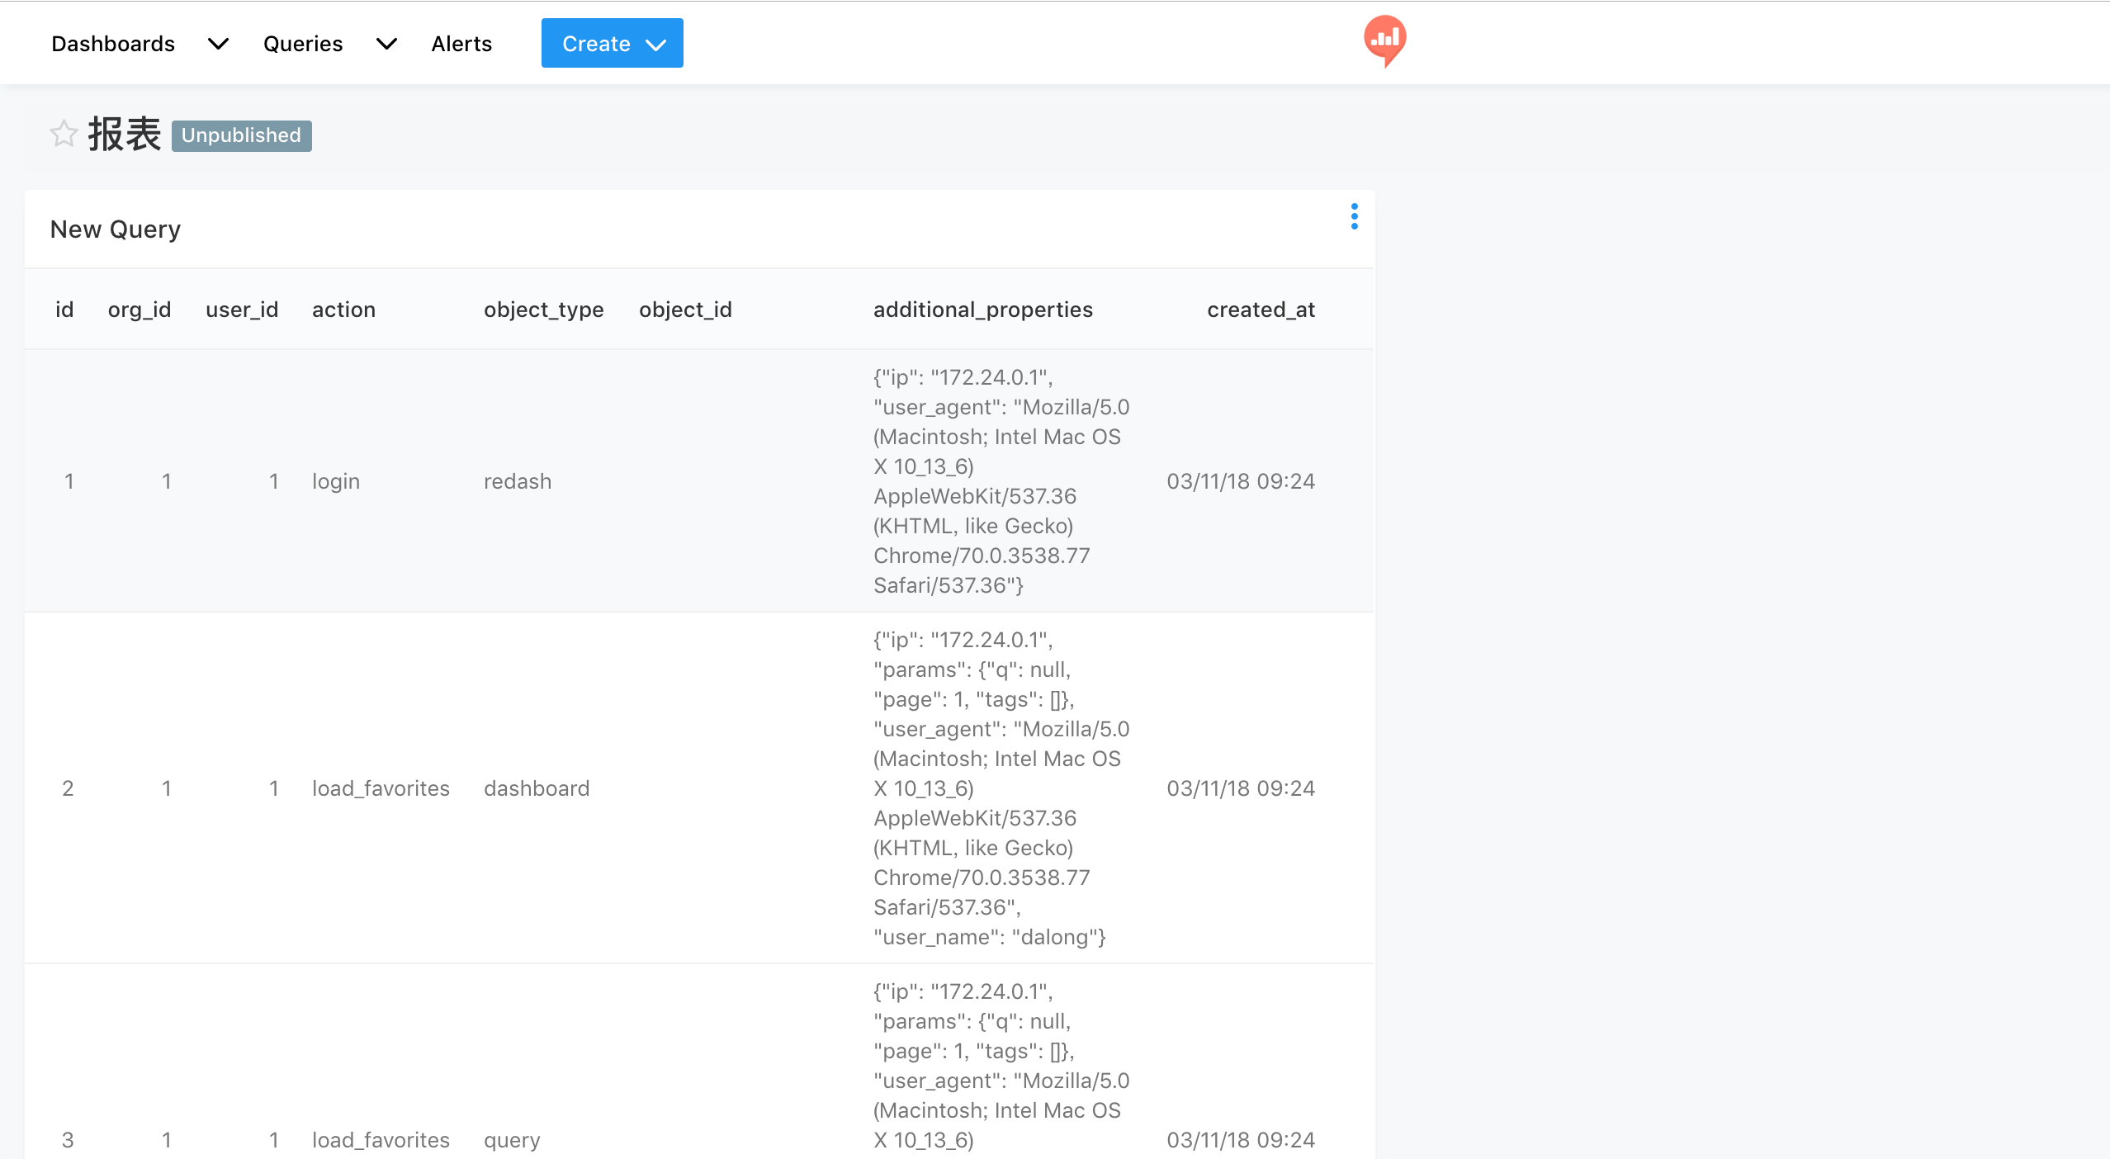This screenshot has width=2110, height=1159.
Task: Click the Redash logo icon
Action: [x=1384, y=40]
